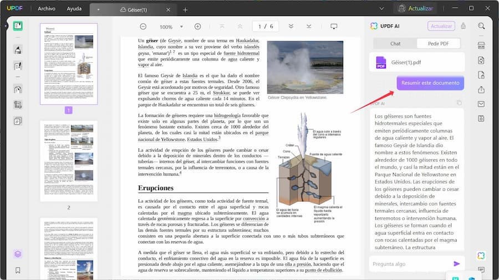Screen dimensions: 499x280
Task: Click the geyser cross-section diagram
Action: [309, 167]
